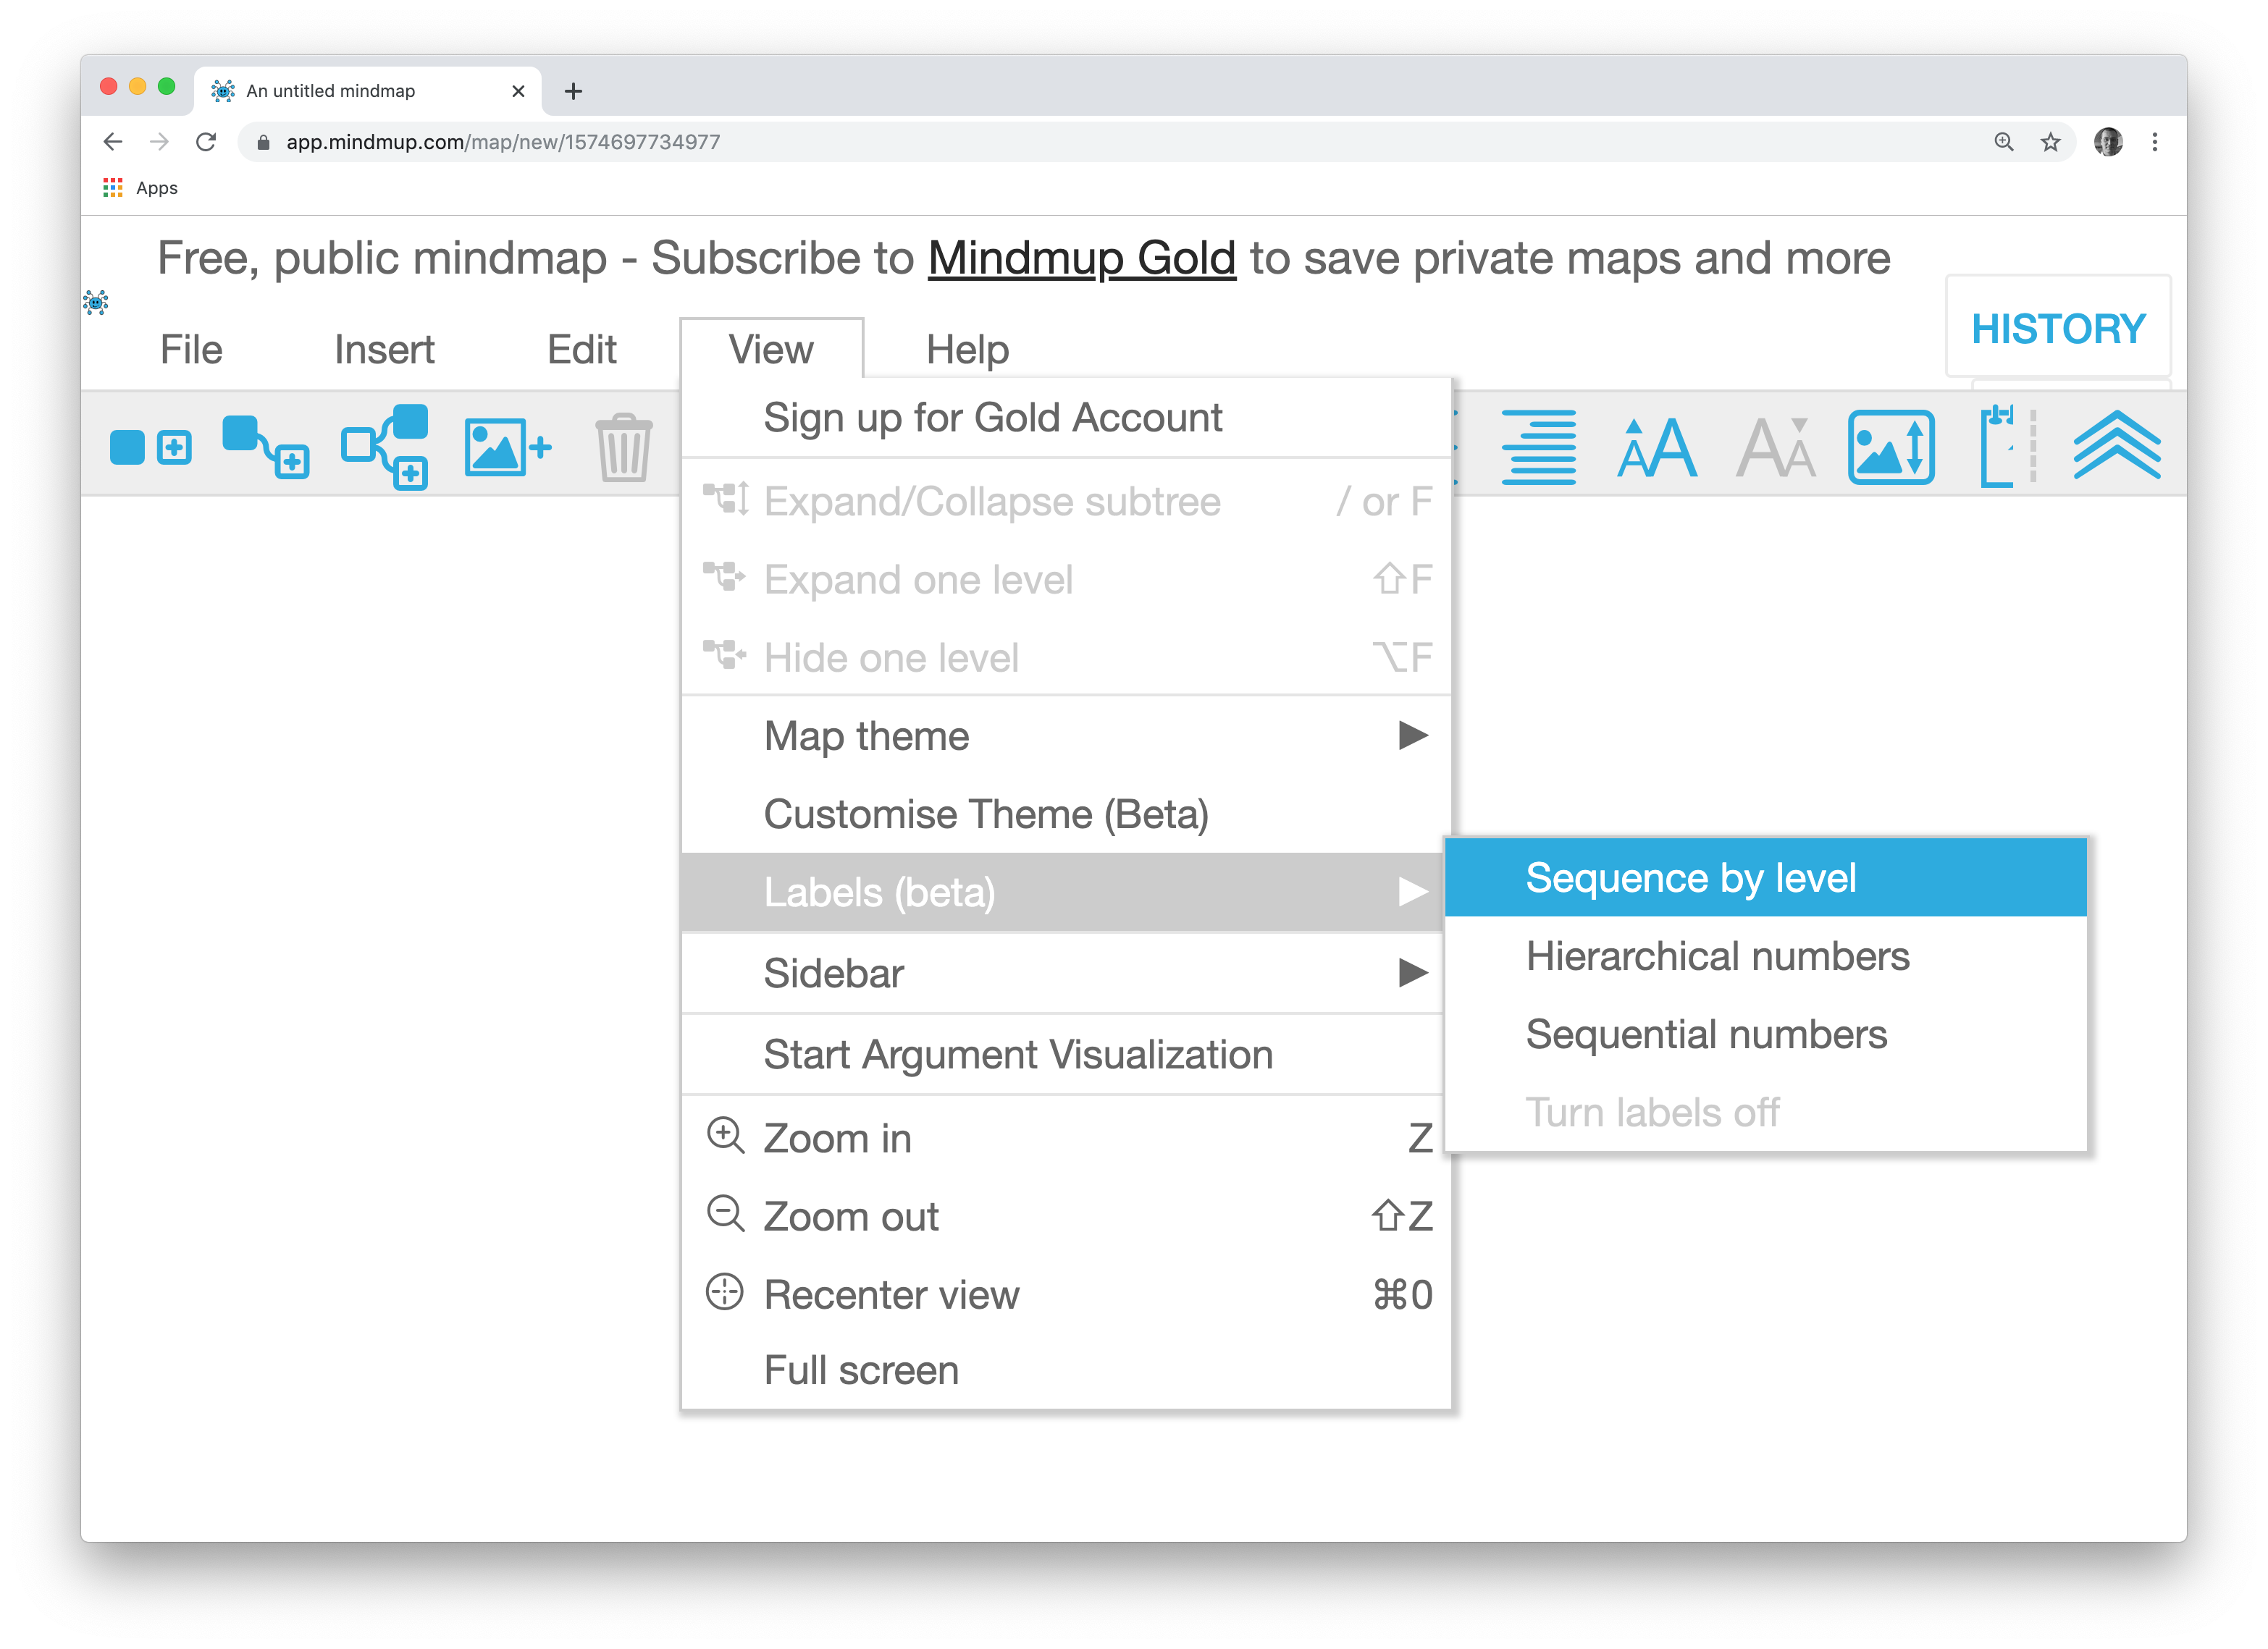This screenshot has height=1649, width=2268.
Task: Click Expand one level menu item
Action: point(1066,578)
